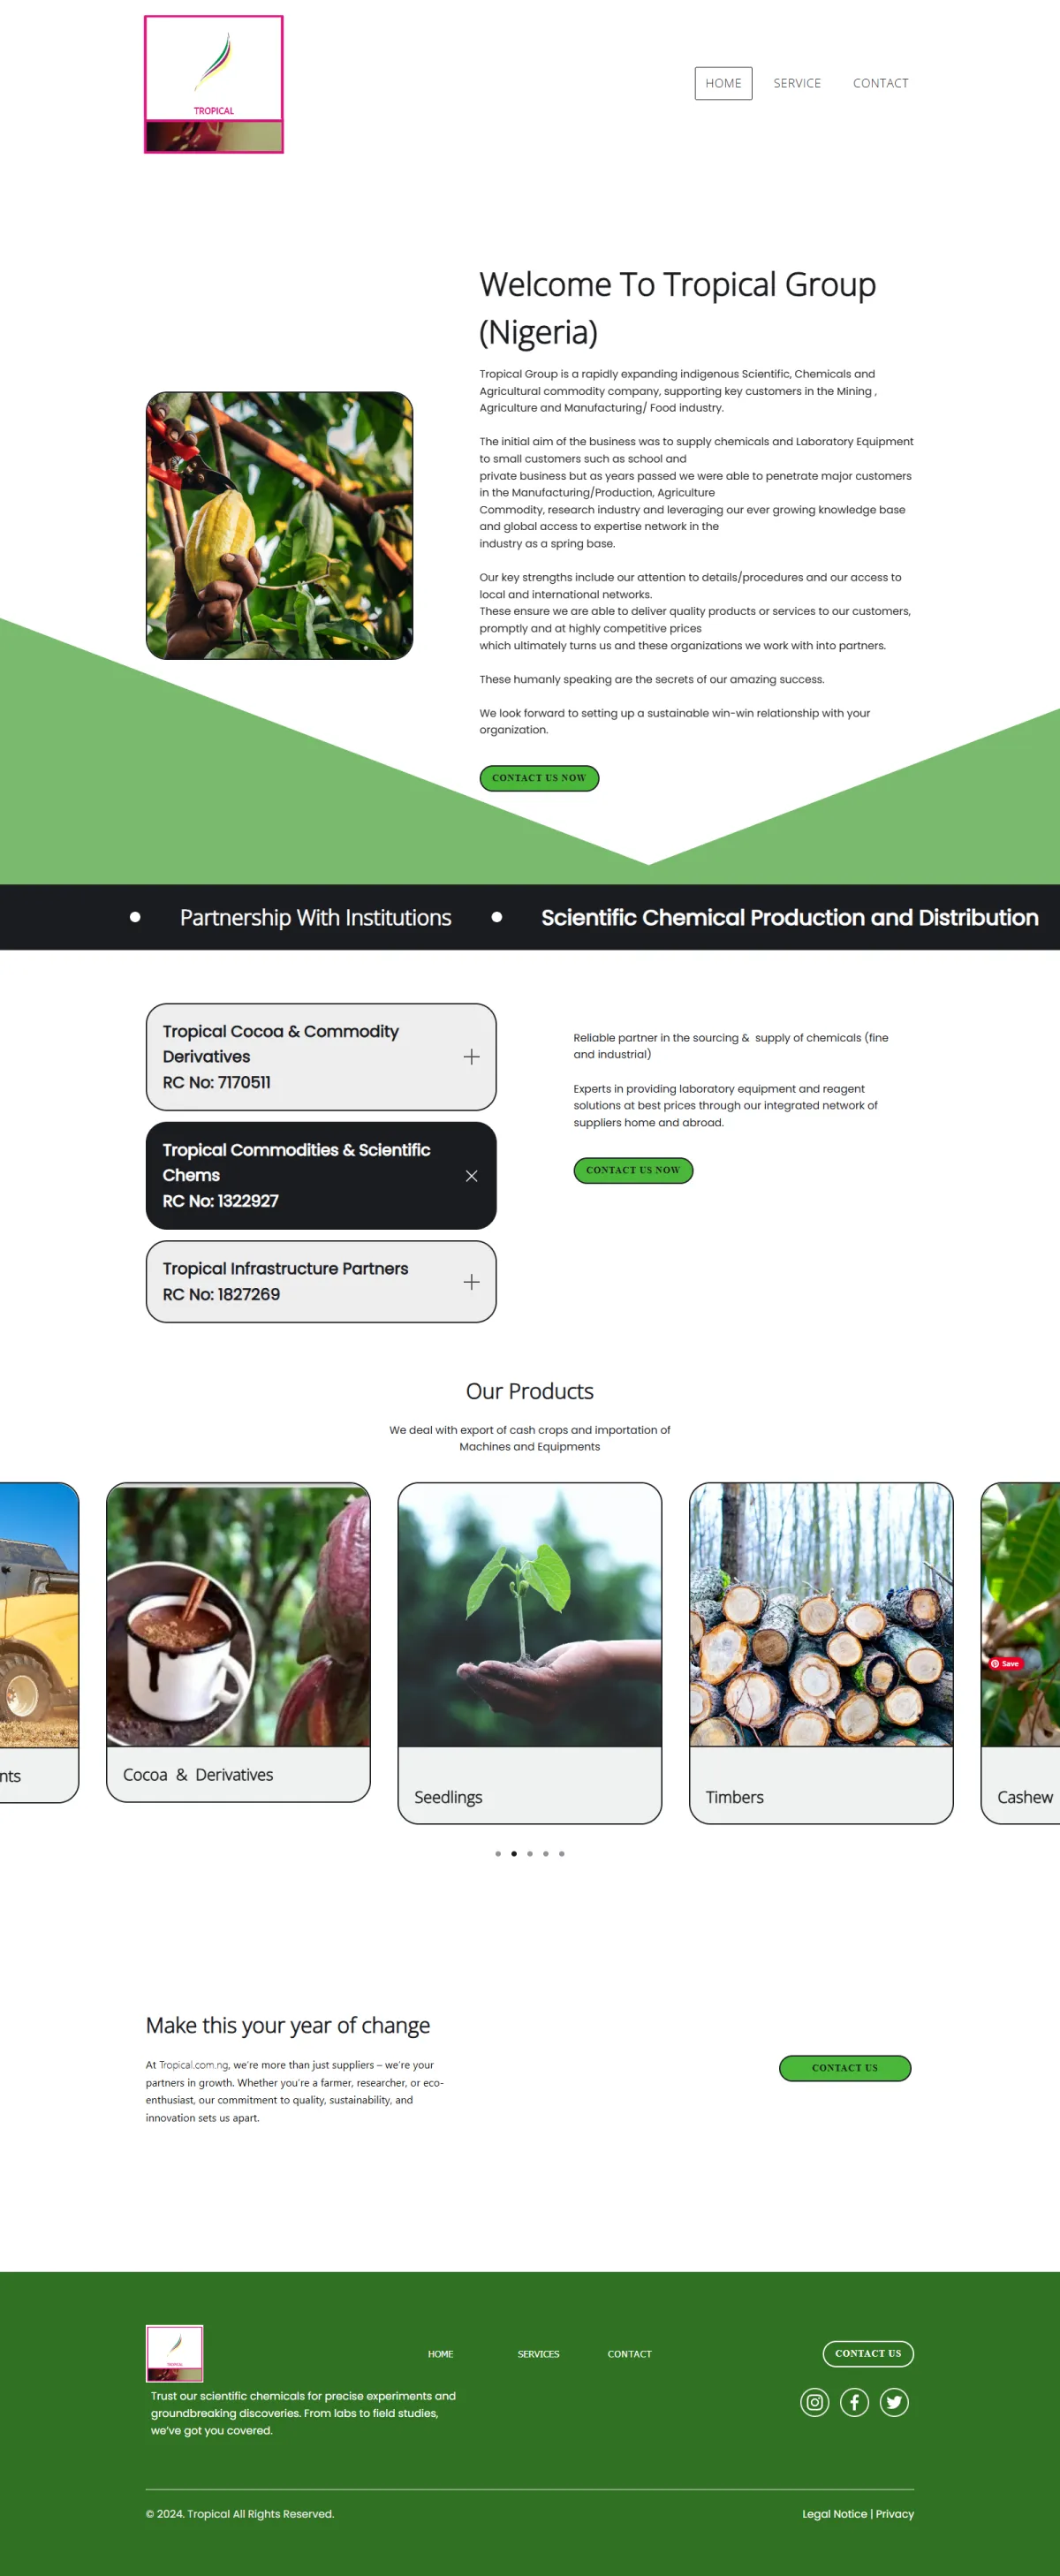Go to the HOME menu item
The image size is (1060, 2576).
click(x=724, y=84)
